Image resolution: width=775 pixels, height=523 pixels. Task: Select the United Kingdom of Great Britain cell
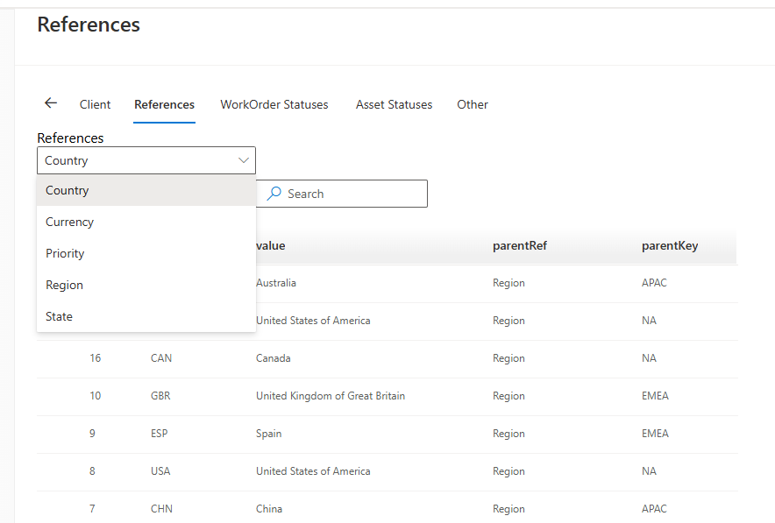pos(331,396)
